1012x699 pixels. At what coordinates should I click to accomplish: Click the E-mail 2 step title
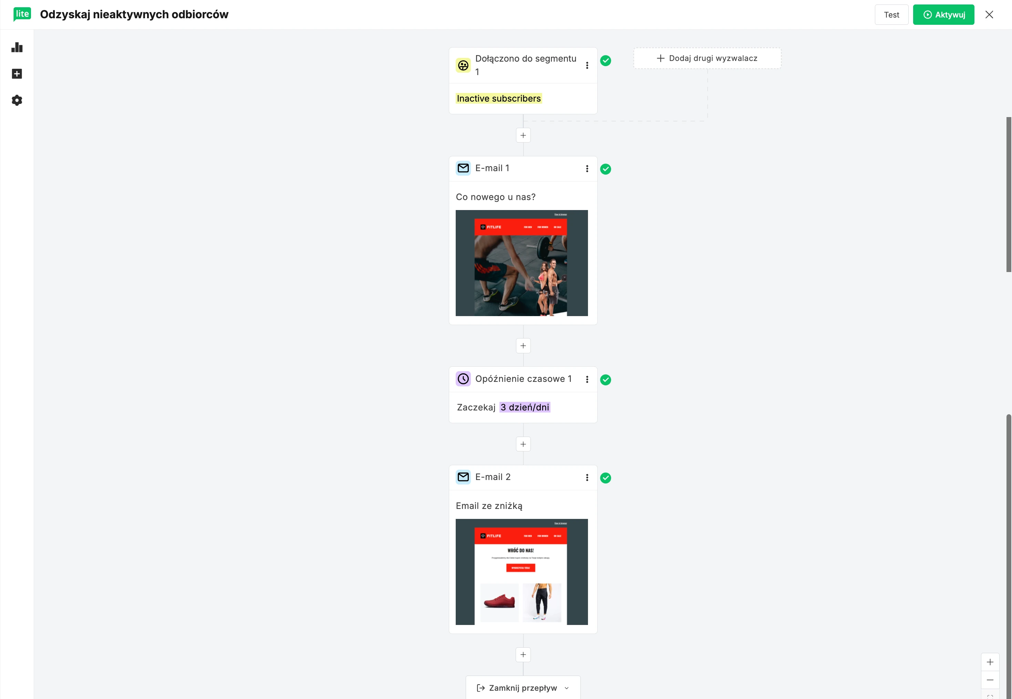493,477
